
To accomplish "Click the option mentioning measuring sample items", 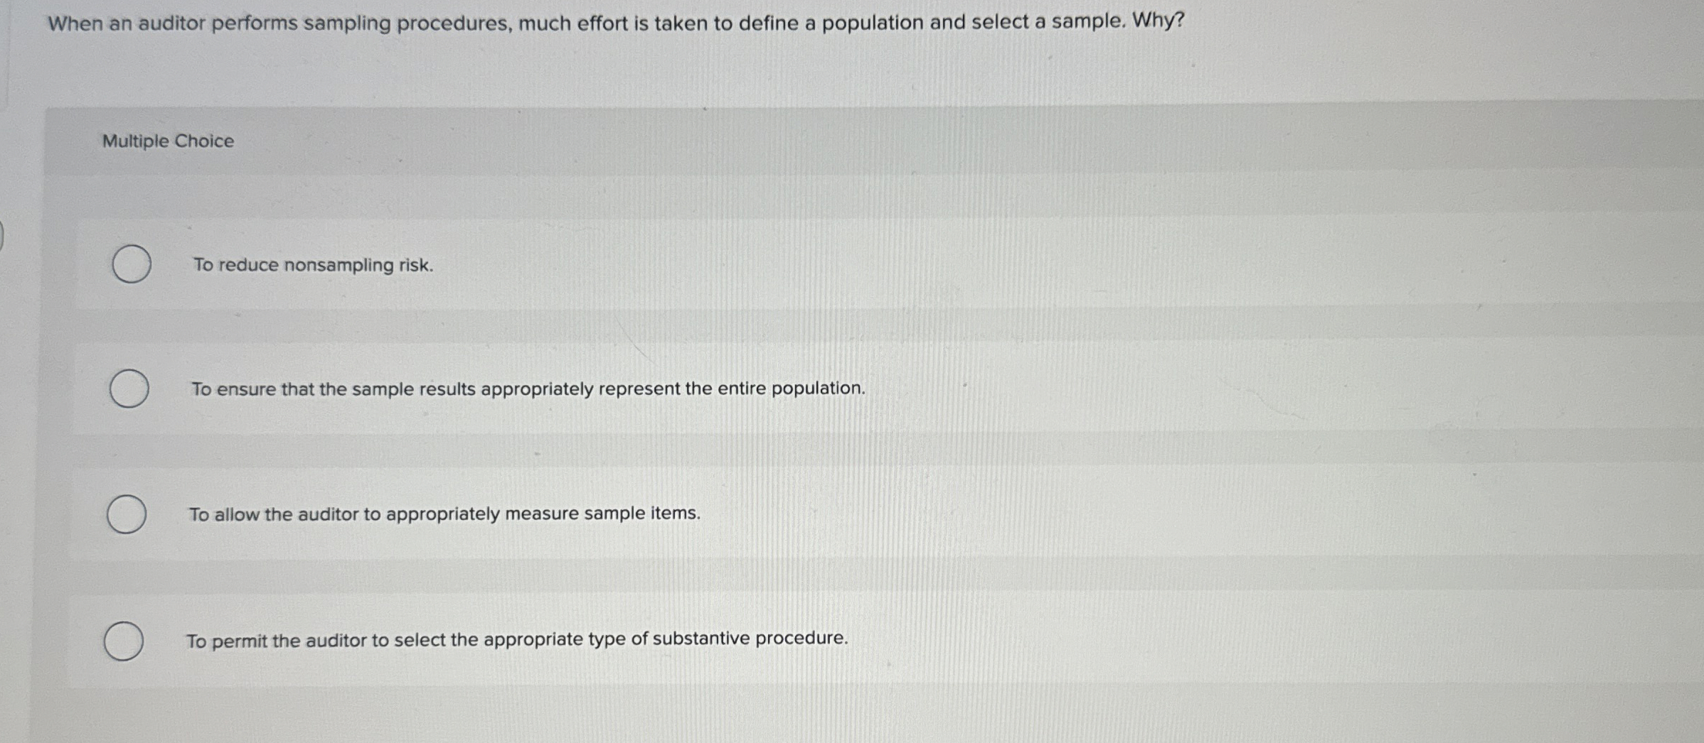I will (444, 513).
